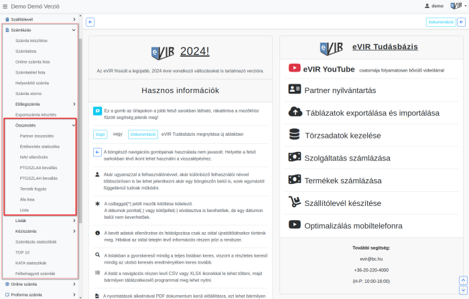This screenshot has height=299, width=469.
Task: Select PTGSZLAA bevallás in sidebar
Action: [x=38, y=168]
